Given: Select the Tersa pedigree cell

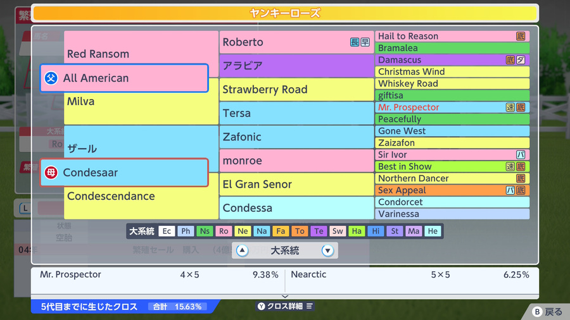Looking at the screenshot, I should point(296,113).
